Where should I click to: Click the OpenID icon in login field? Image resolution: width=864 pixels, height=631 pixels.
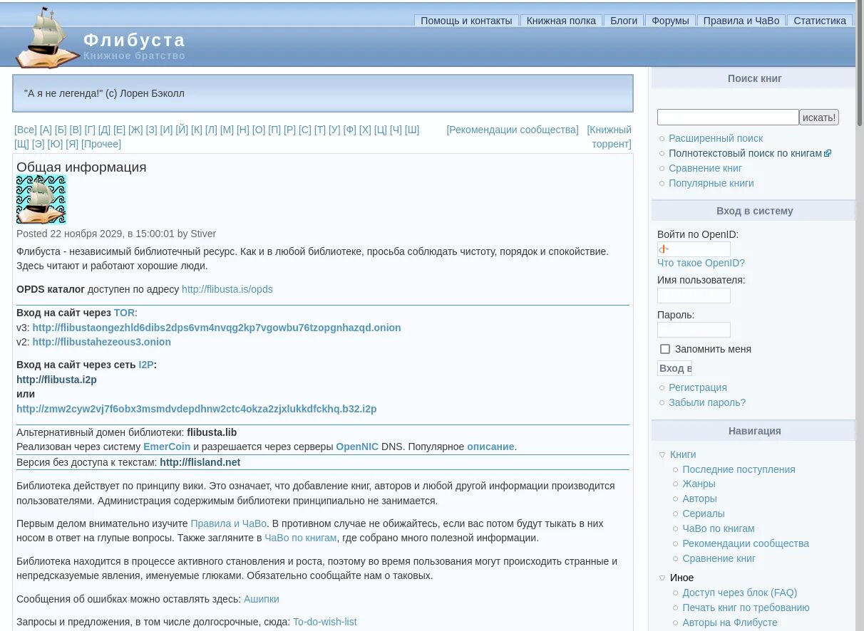[664, 249]
